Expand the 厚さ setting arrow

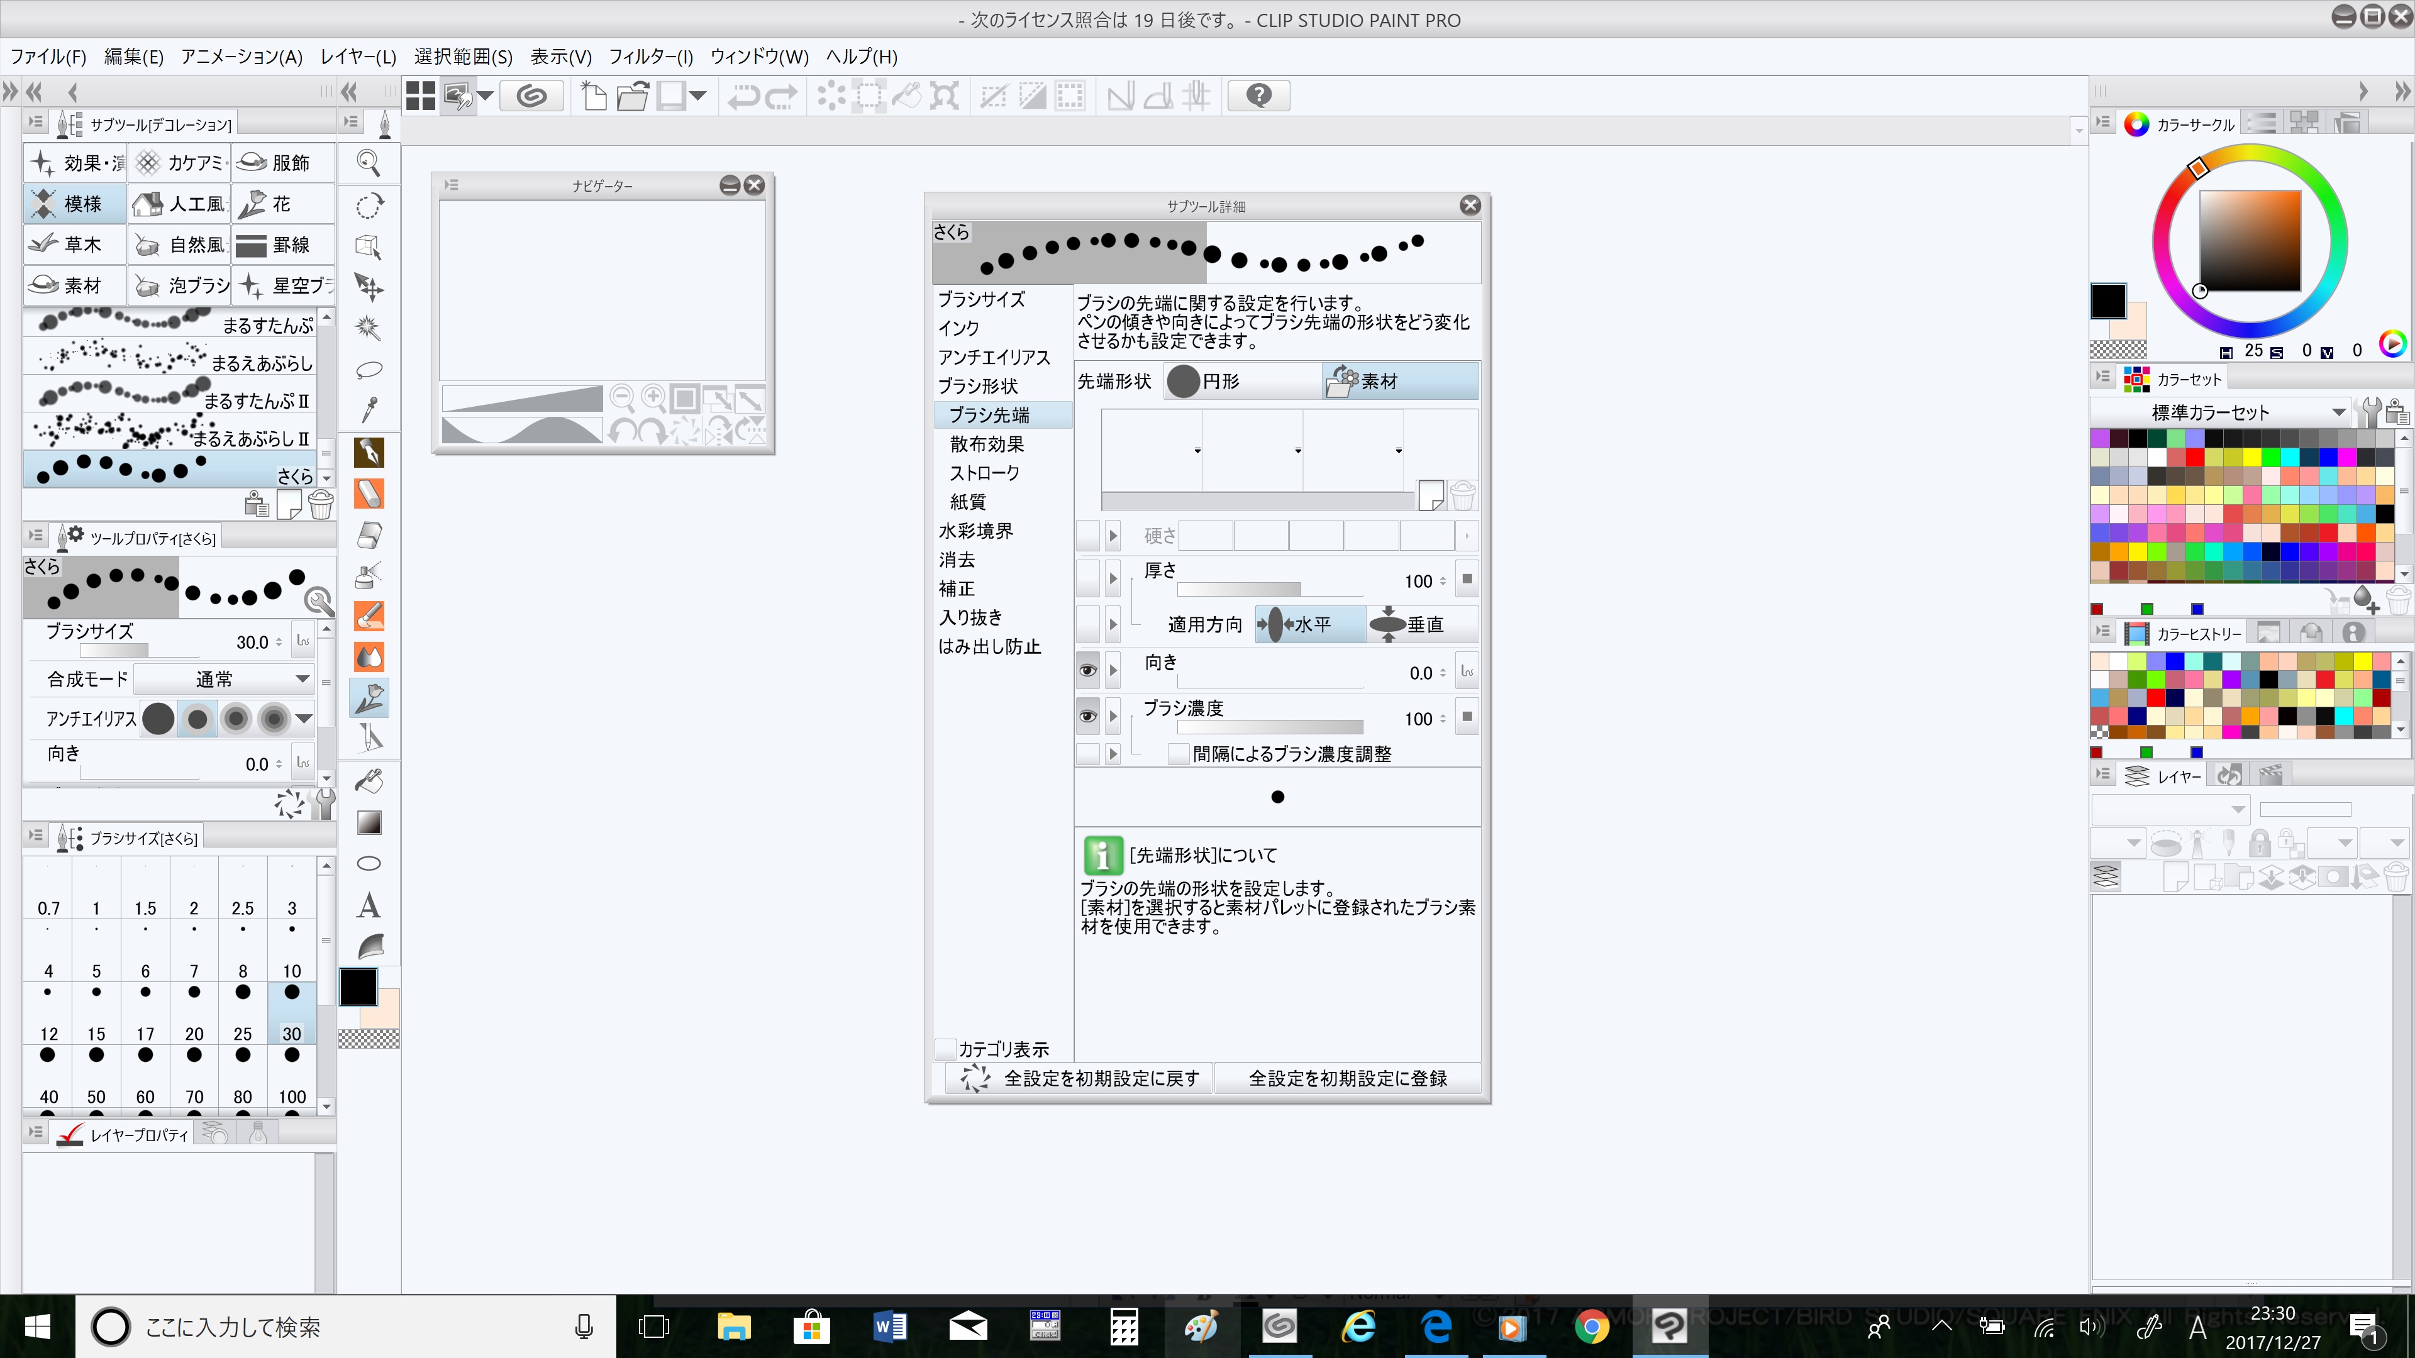pyautogui.click(x=1113, y=579)
